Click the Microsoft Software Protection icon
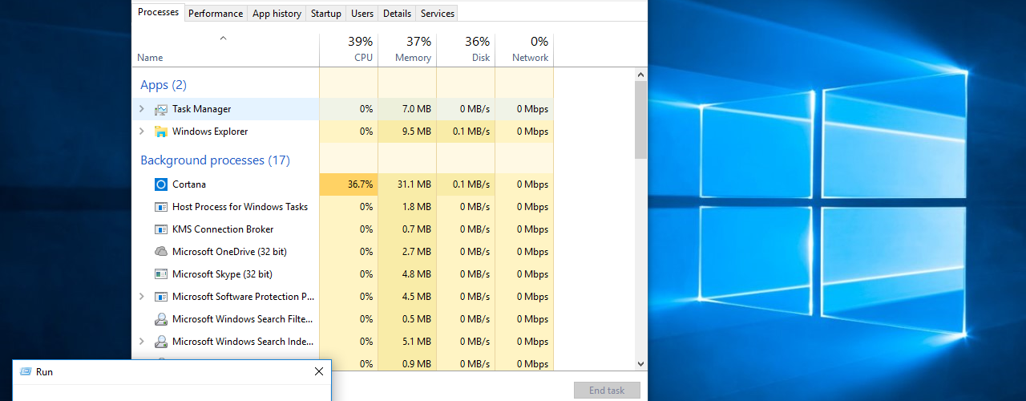The image size is (1026, 401). click(161, 297)
